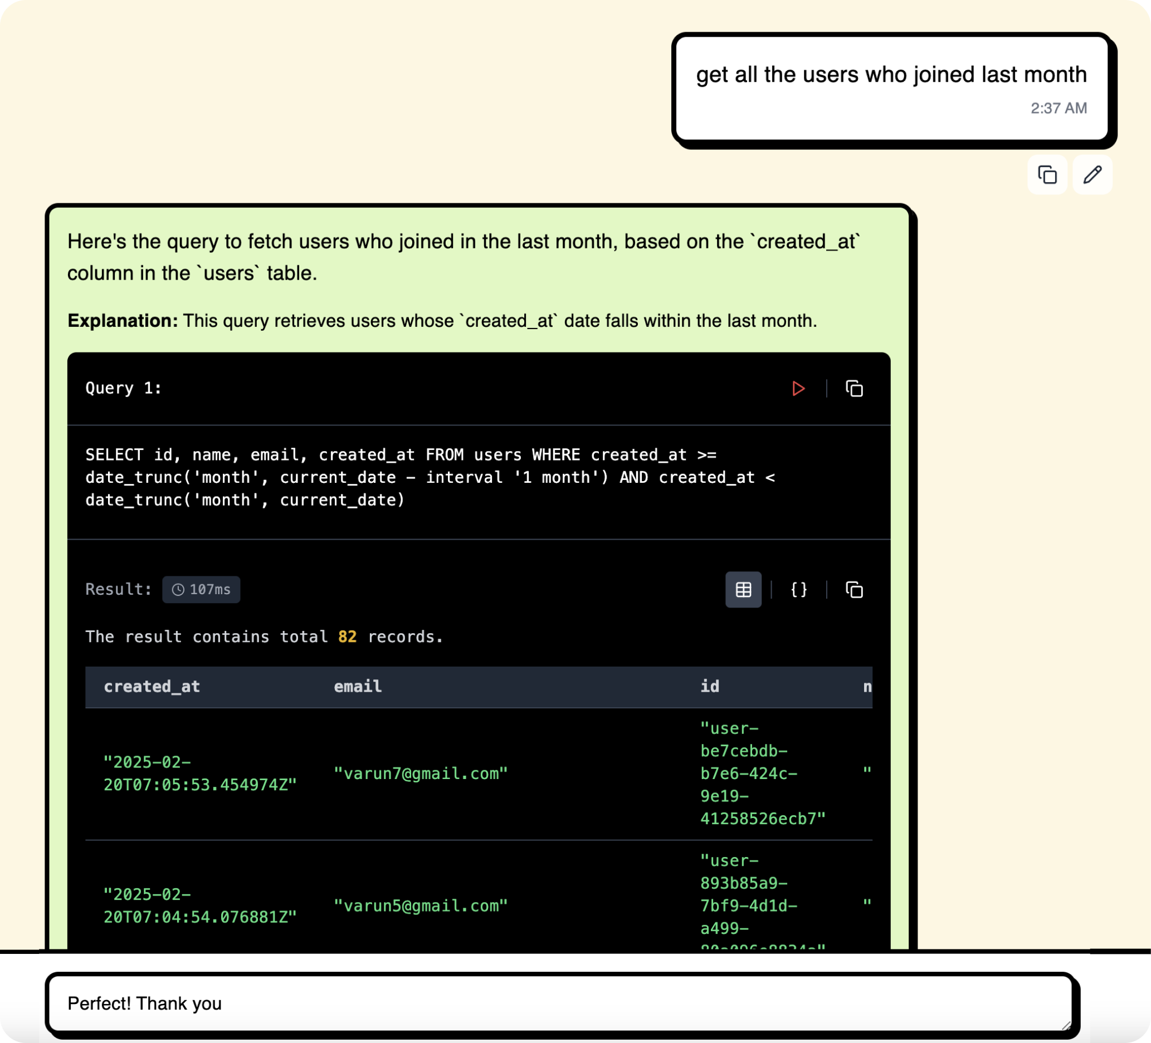Select the 2025-02-20T07:04:54 timestamp cell
Screen dimensions: 1151x1043
[200, 906]
